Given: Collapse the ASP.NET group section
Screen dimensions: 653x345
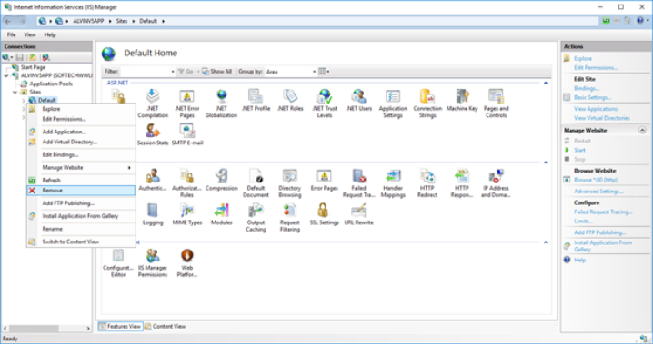Looking at the screenshot, I should (545, 84).
